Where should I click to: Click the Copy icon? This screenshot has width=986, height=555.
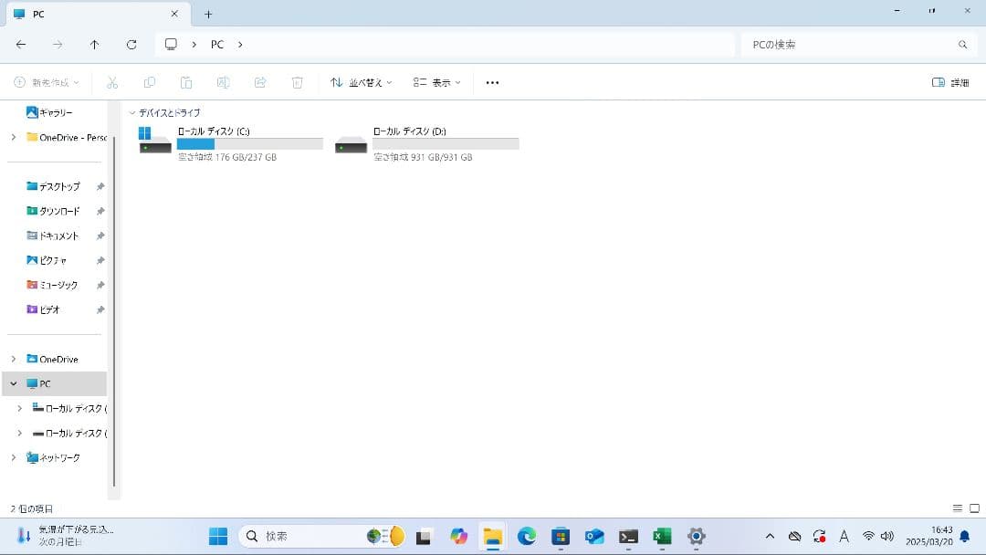click(150, 82)
